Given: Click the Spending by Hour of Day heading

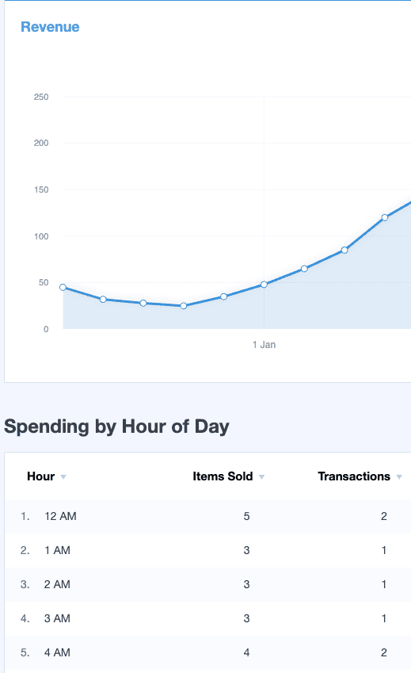Looking at the screenshot, I should tap(116, 427).
